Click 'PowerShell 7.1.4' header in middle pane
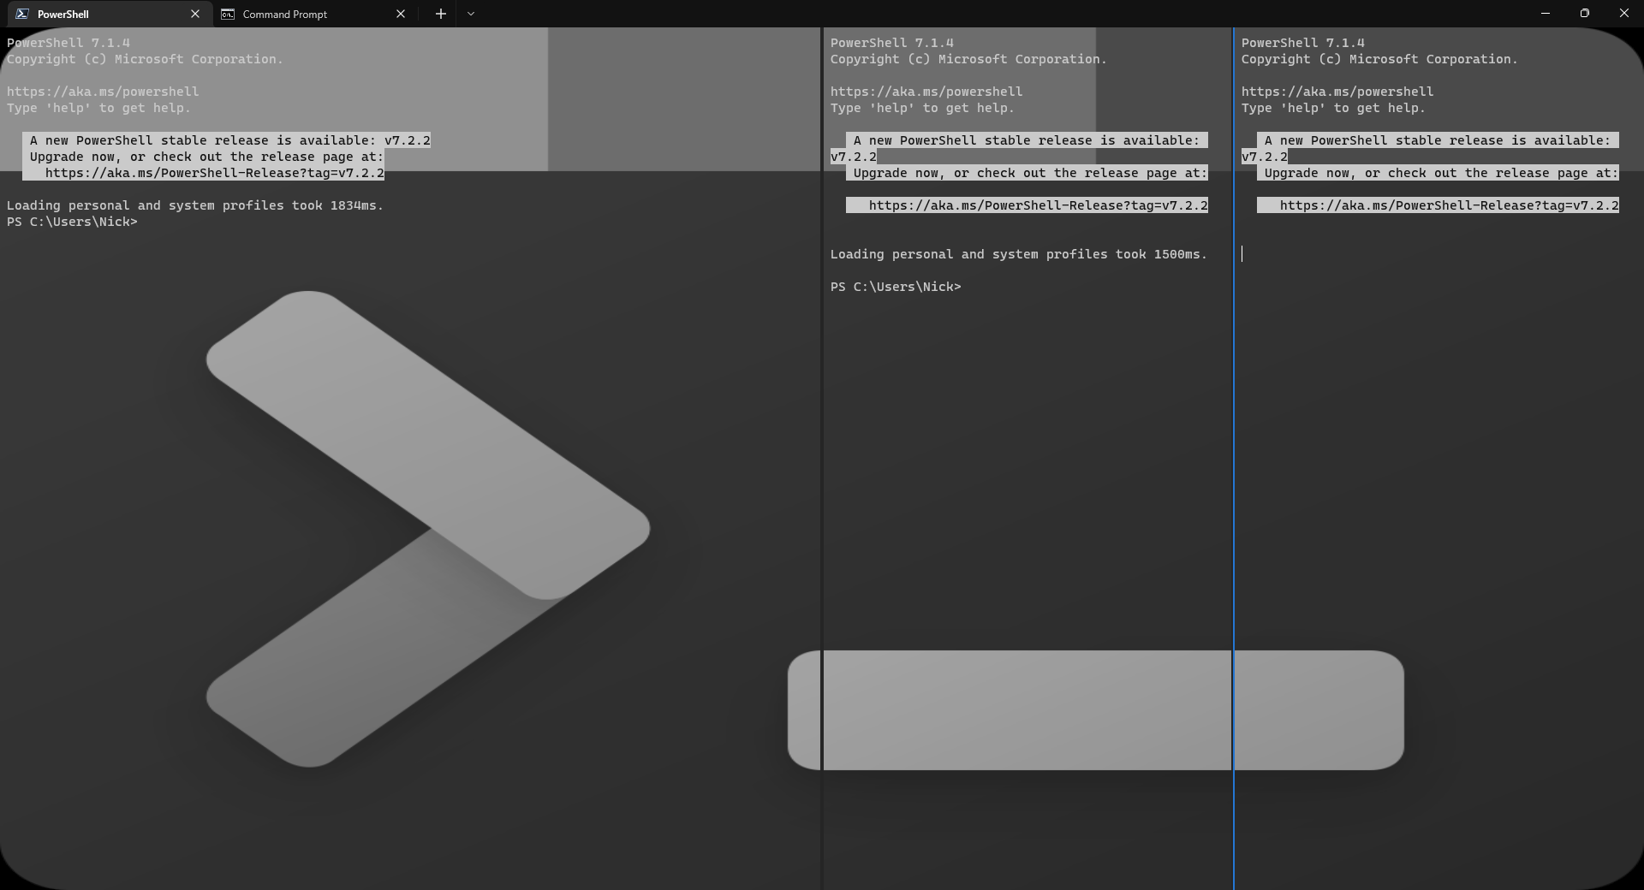1644x890 pixels. pyautogui.click(x=891, y=43)
